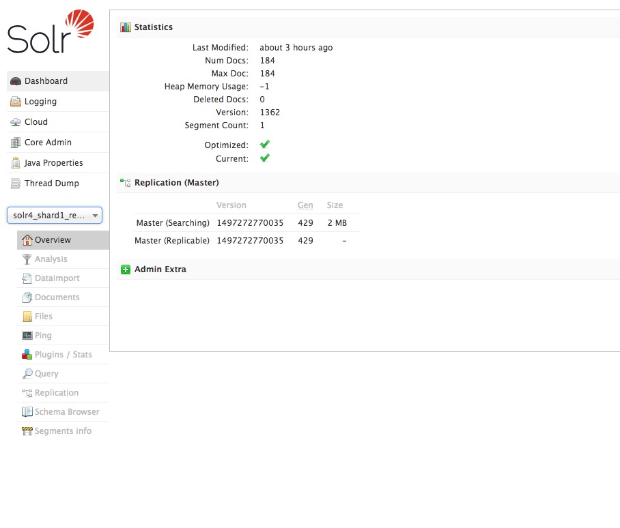
Task: Click the Segments info barrier icon
Action: [x=27, y=431]
